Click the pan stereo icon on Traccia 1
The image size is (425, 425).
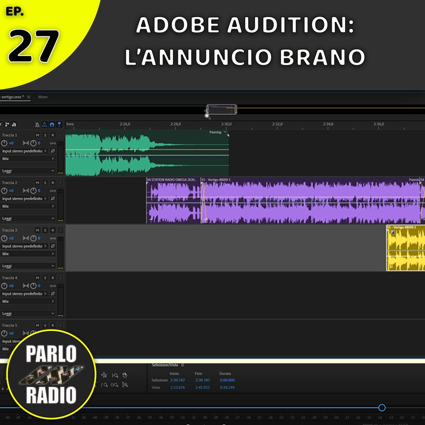[26, 143]
